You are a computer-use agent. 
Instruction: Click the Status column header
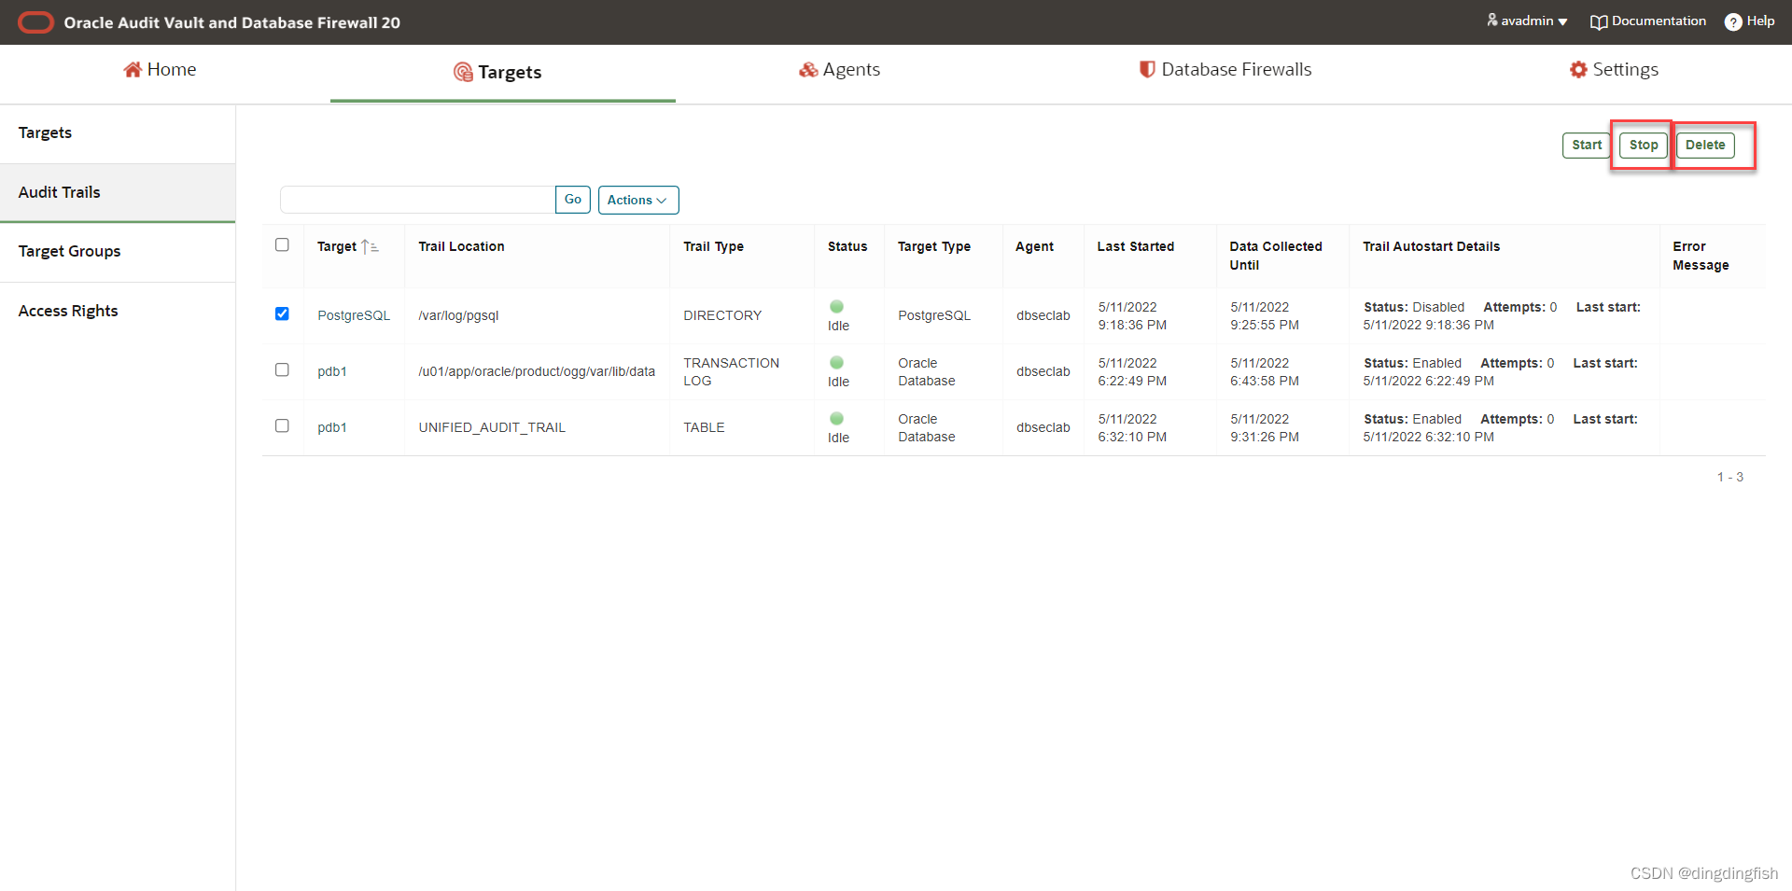[x=847, y=246]
